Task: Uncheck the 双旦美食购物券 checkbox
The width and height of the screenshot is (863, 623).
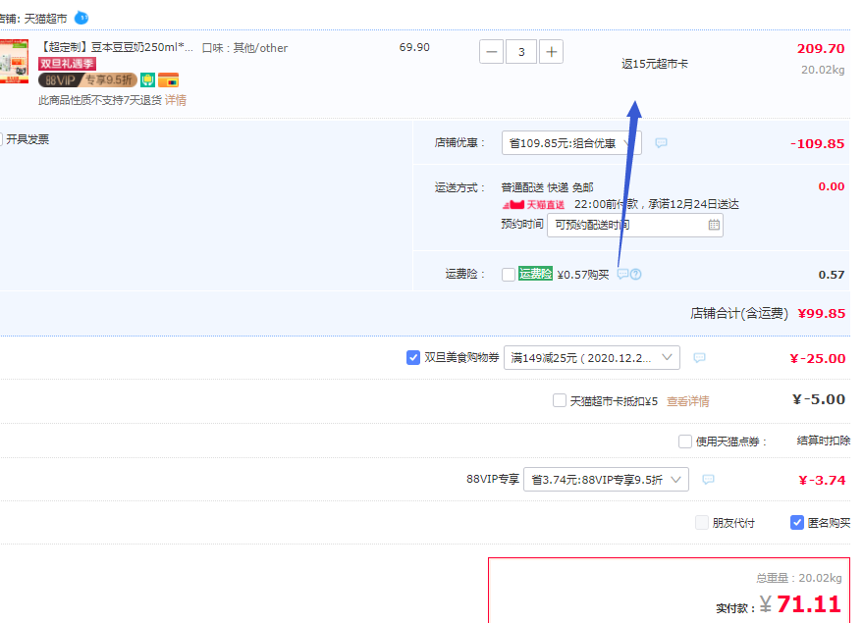Action: point(413,357)
